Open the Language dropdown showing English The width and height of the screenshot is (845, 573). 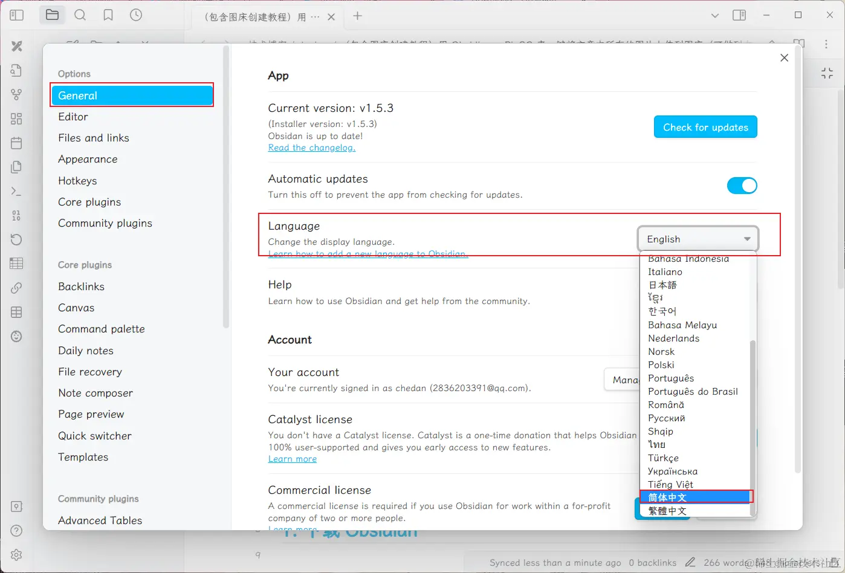coord(698,239)
